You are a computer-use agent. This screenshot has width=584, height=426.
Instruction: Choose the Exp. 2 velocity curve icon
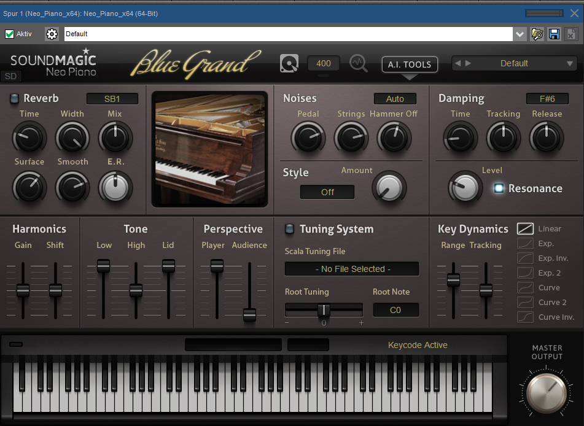point(525,273)
